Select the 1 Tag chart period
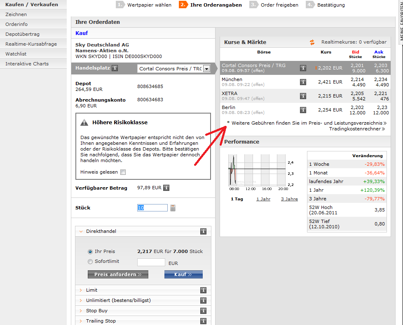Screen dimensions: 403x325 point(237,199)
